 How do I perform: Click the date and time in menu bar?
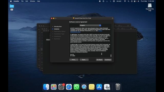point(147,1)
